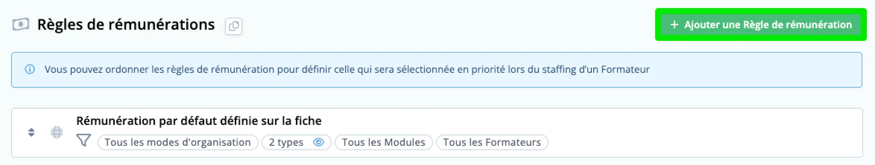The image size is (875, 165).
Task: Click the upward arrow of the sort handle
Action: coord(31,130)
